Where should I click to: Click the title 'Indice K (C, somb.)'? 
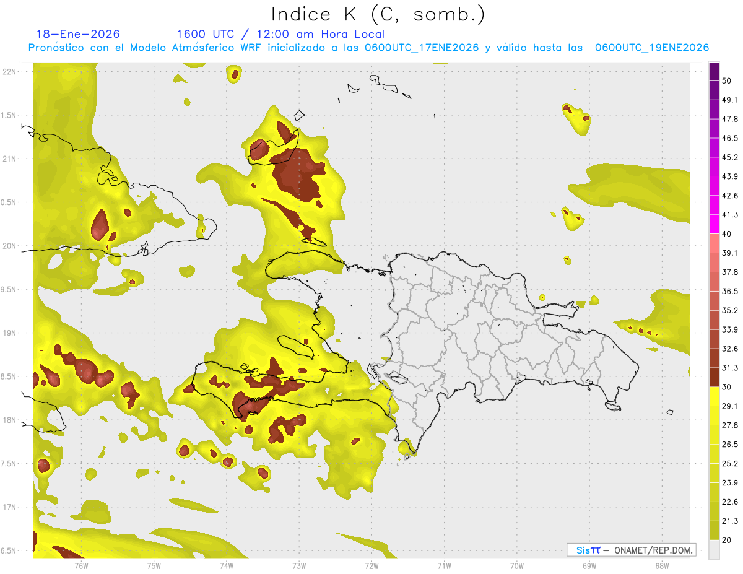378,14
